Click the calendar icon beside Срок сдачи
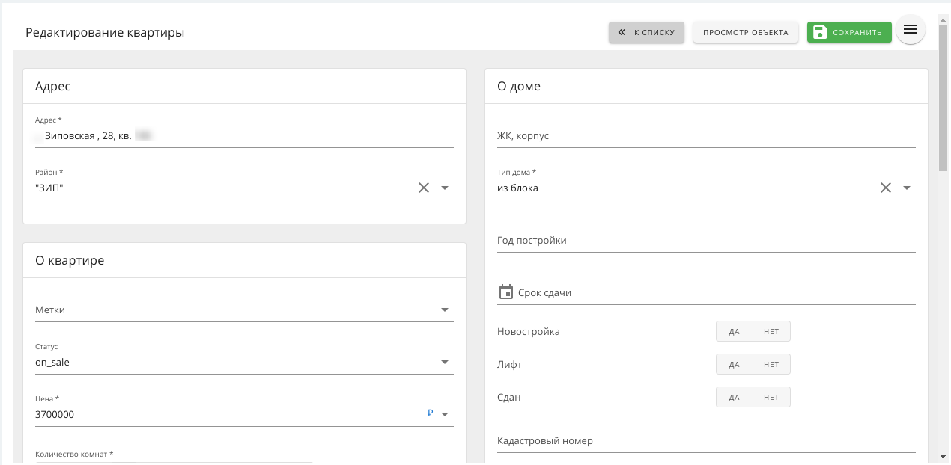 coord(506,292)
